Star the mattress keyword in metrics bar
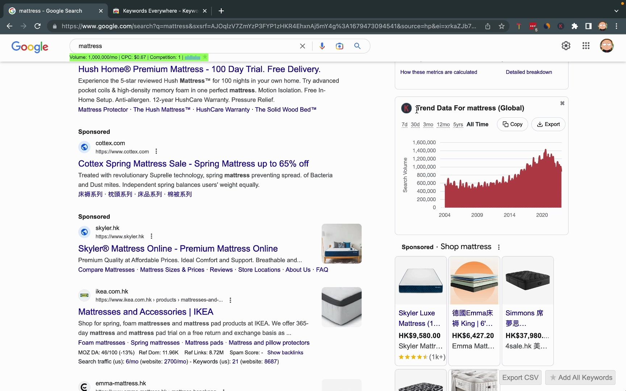 pyautogui.click(x=205, y=57)
